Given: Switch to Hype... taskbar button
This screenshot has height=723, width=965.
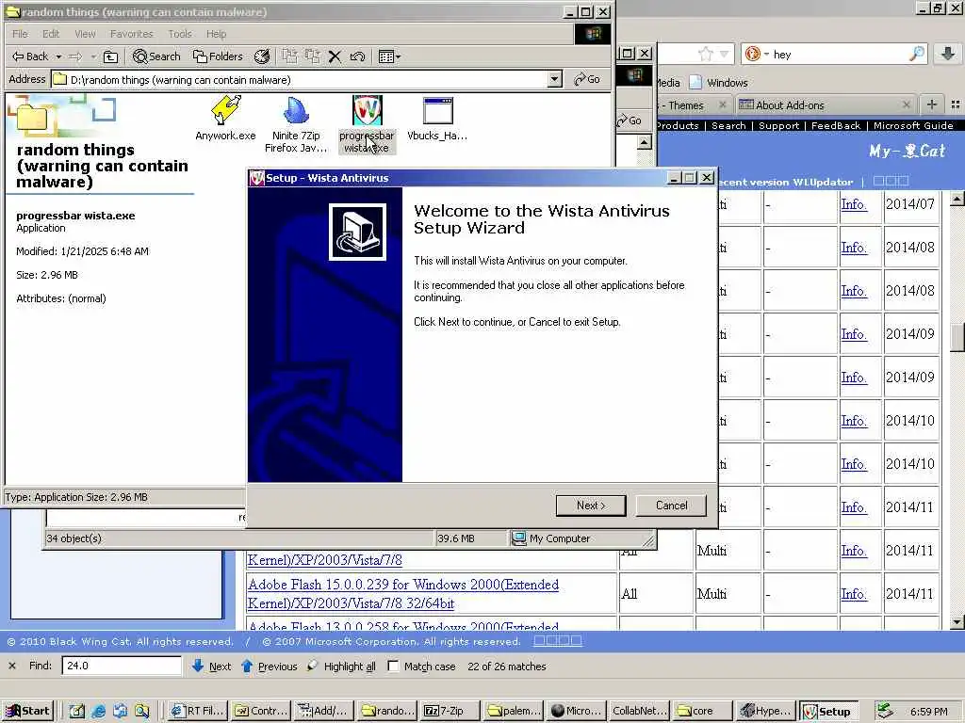Looking at the screenshot, I should 765,711.
